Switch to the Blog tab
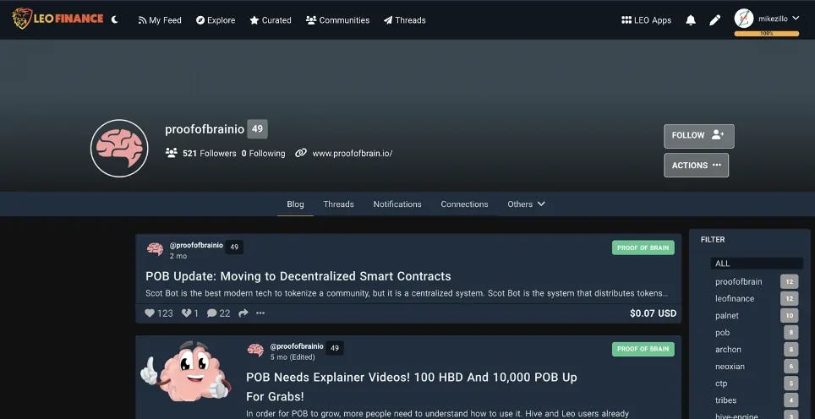 [x=295, y=204]
